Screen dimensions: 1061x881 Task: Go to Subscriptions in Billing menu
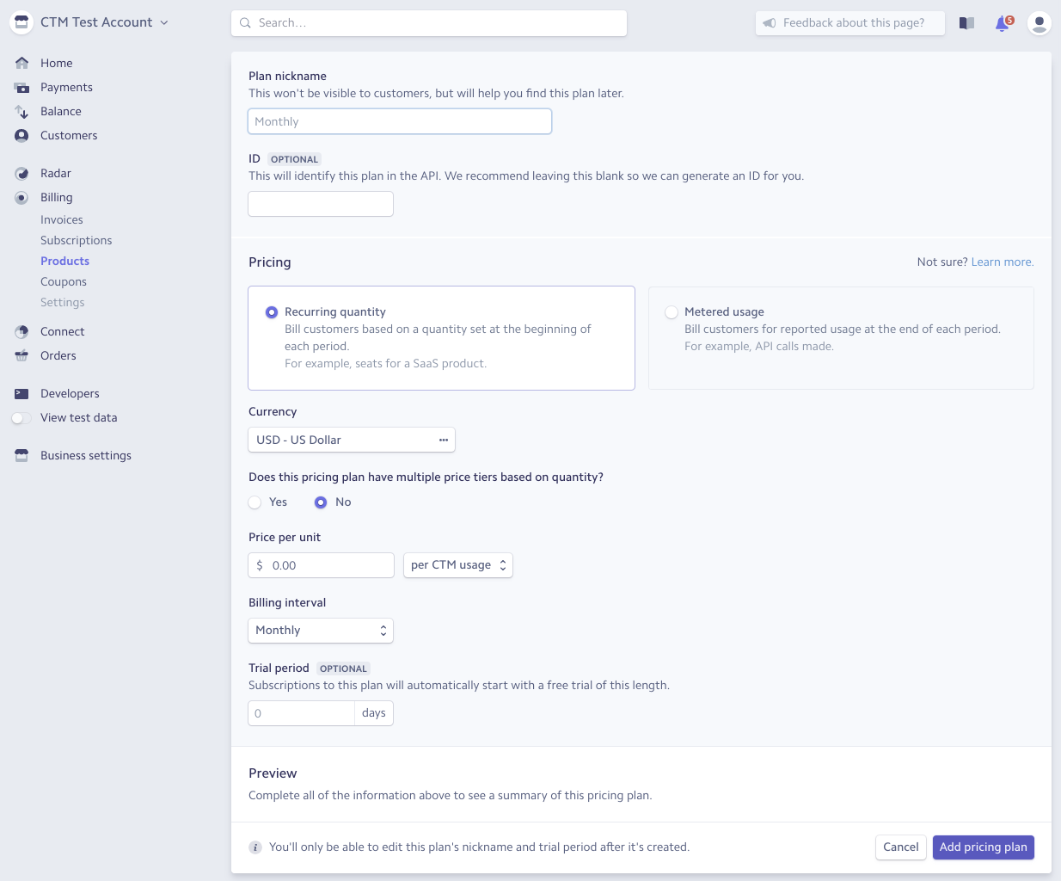(76, 241)
